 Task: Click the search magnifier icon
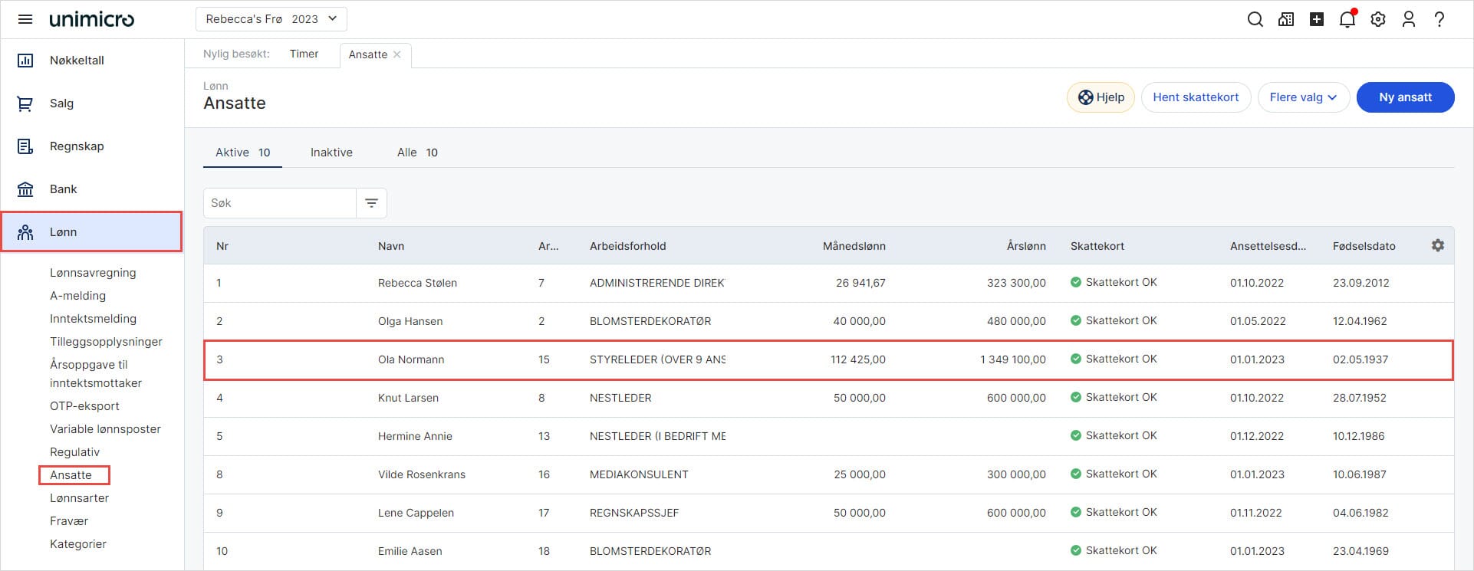[x=1255, y=19]
